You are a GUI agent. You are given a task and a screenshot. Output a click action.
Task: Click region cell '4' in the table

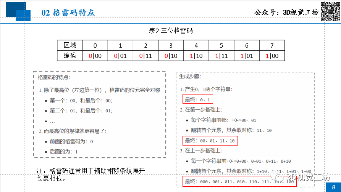click(196, 45)
